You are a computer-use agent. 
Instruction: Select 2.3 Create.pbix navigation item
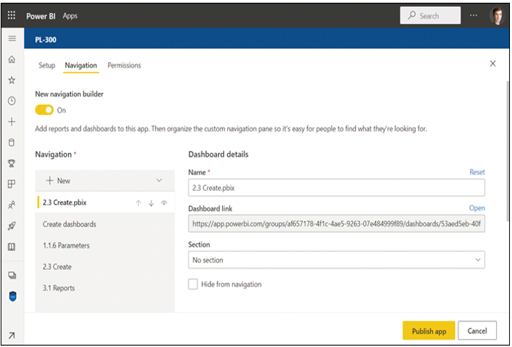[x=105, y=202]
